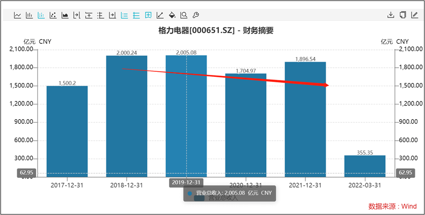Click the 1,704.97 value label
Image resolution: width=425 pixels, height=215 pixels.
tap(246, 71)
